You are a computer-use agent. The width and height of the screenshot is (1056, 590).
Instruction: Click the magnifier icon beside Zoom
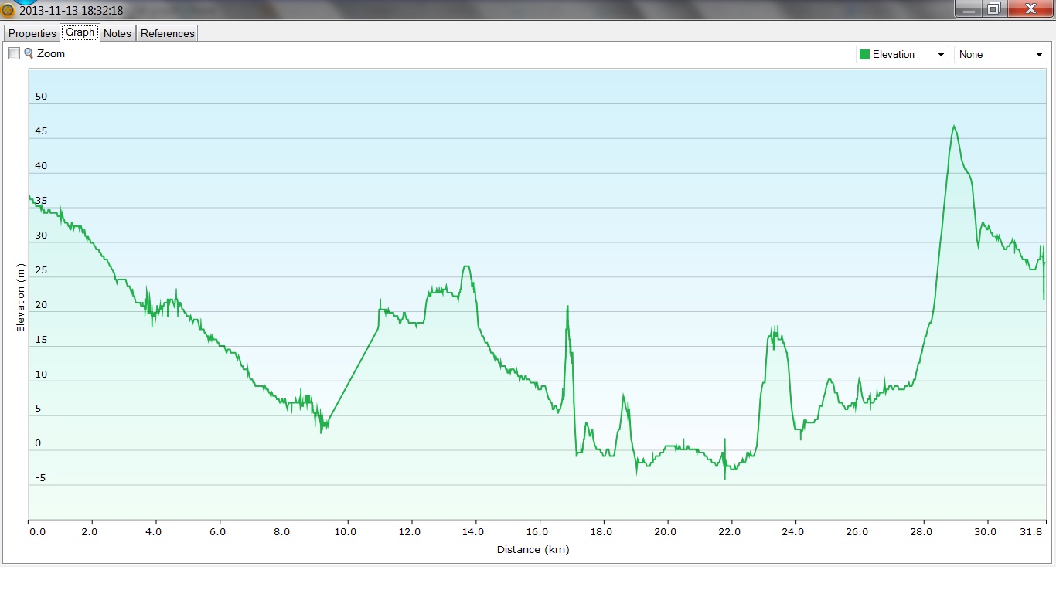click(x=29, y=53)
